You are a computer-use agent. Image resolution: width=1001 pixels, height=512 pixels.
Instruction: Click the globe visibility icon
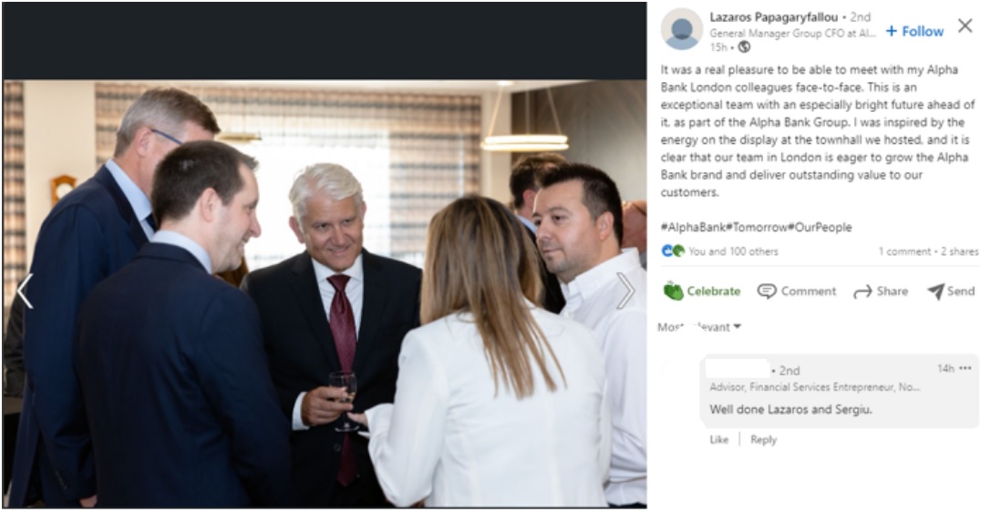click(x=744, y=47)
